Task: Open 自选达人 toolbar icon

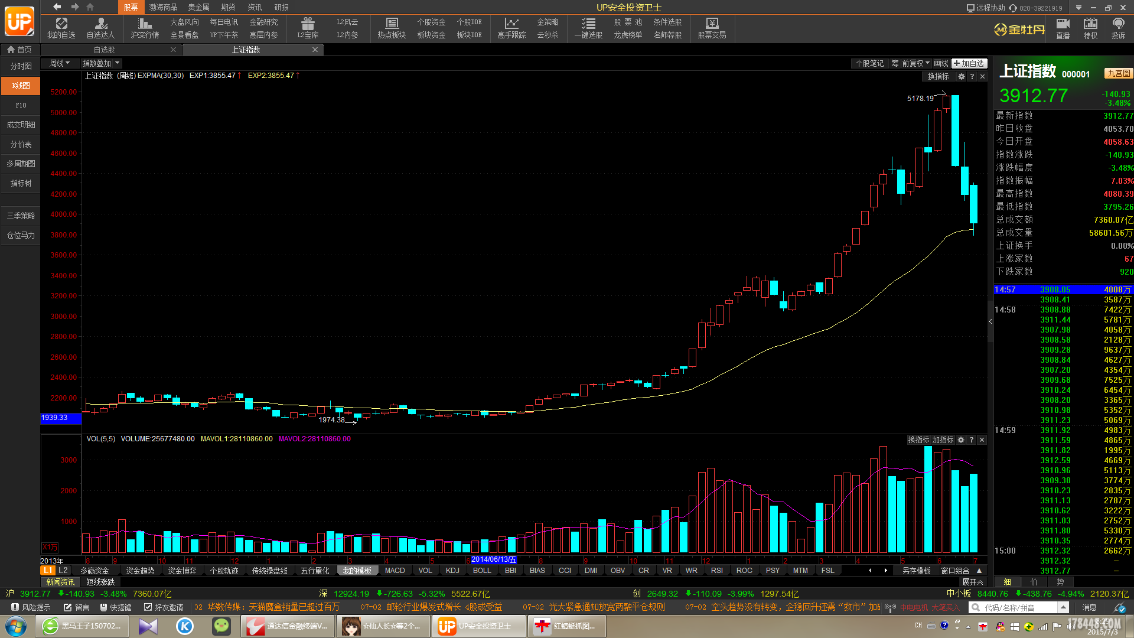Action: point(100,28)
